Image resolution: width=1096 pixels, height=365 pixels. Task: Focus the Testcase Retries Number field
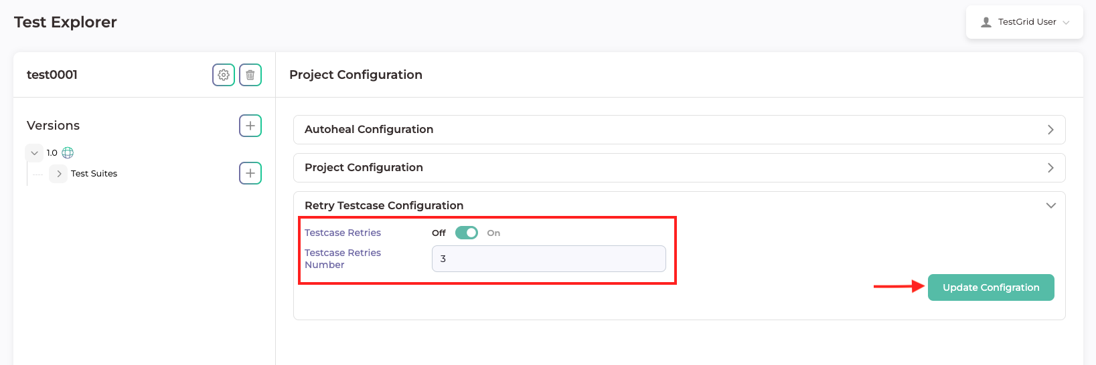548,259
